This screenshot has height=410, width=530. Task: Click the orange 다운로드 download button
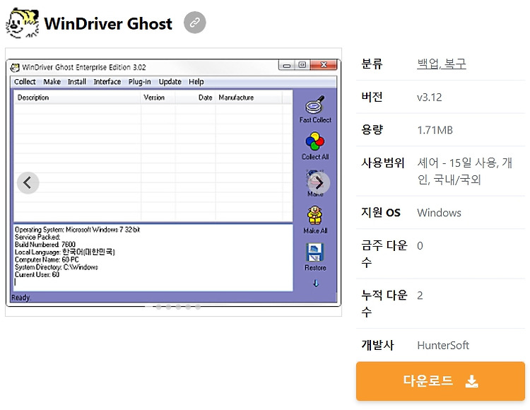(440, 381)
